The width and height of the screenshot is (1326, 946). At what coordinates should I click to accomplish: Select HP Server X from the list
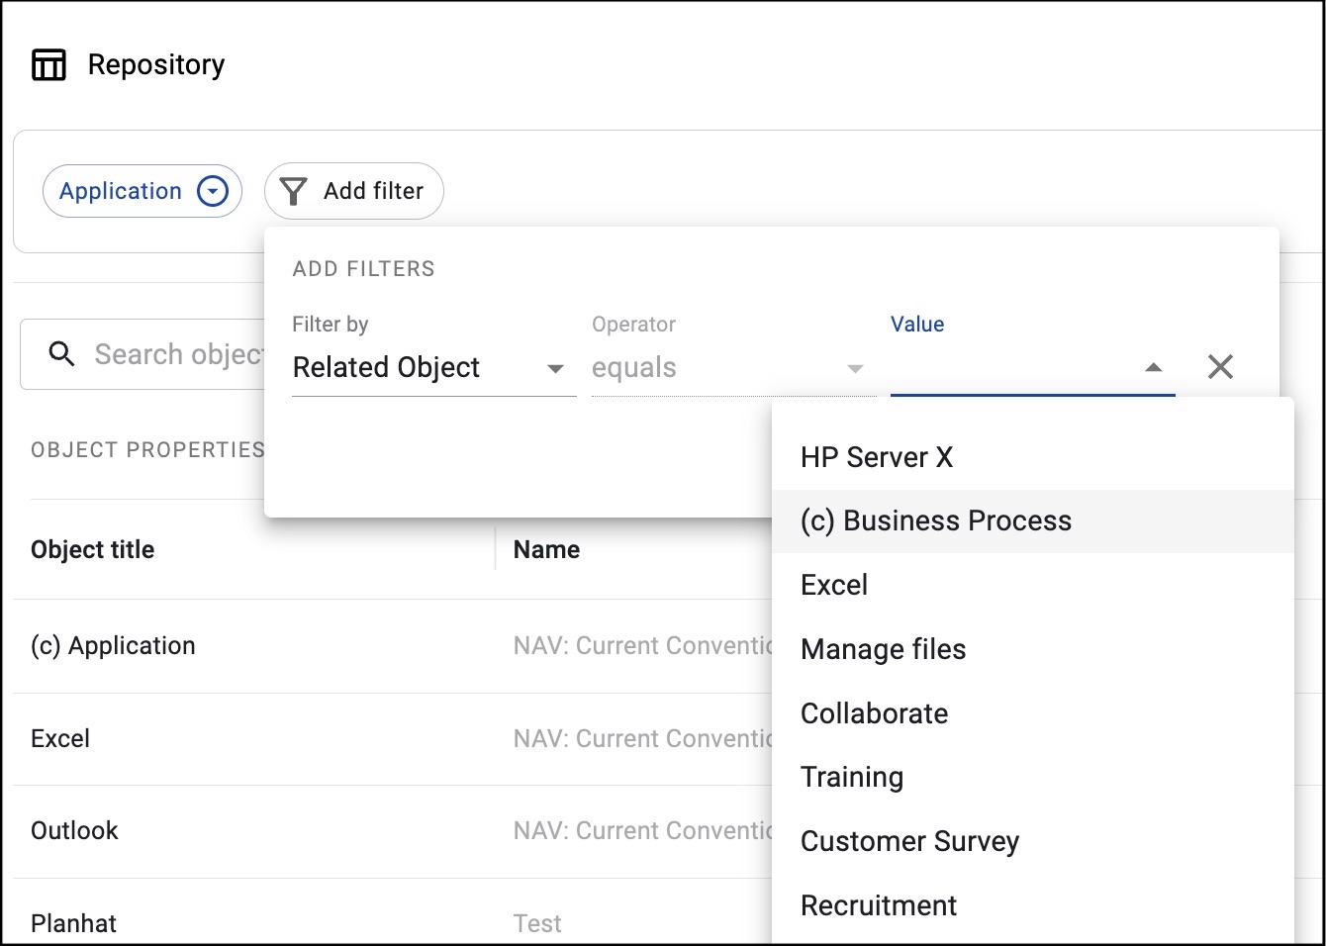(1032, 457)
